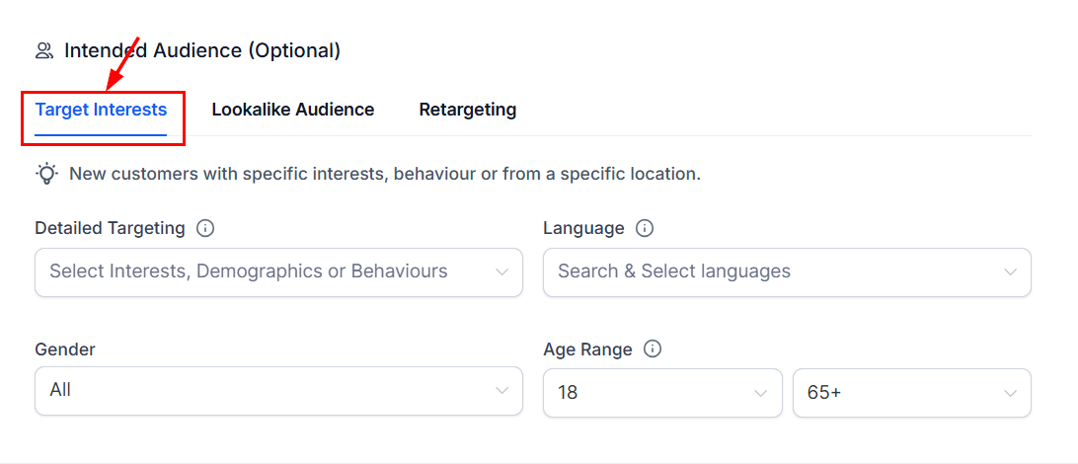
Task: Click the Age Range label text
Action: pos(587,349)
